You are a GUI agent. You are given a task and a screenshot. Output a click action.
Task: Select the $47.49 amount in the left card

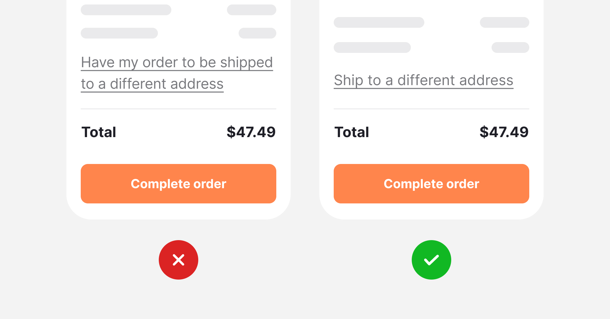pos(251,132)
